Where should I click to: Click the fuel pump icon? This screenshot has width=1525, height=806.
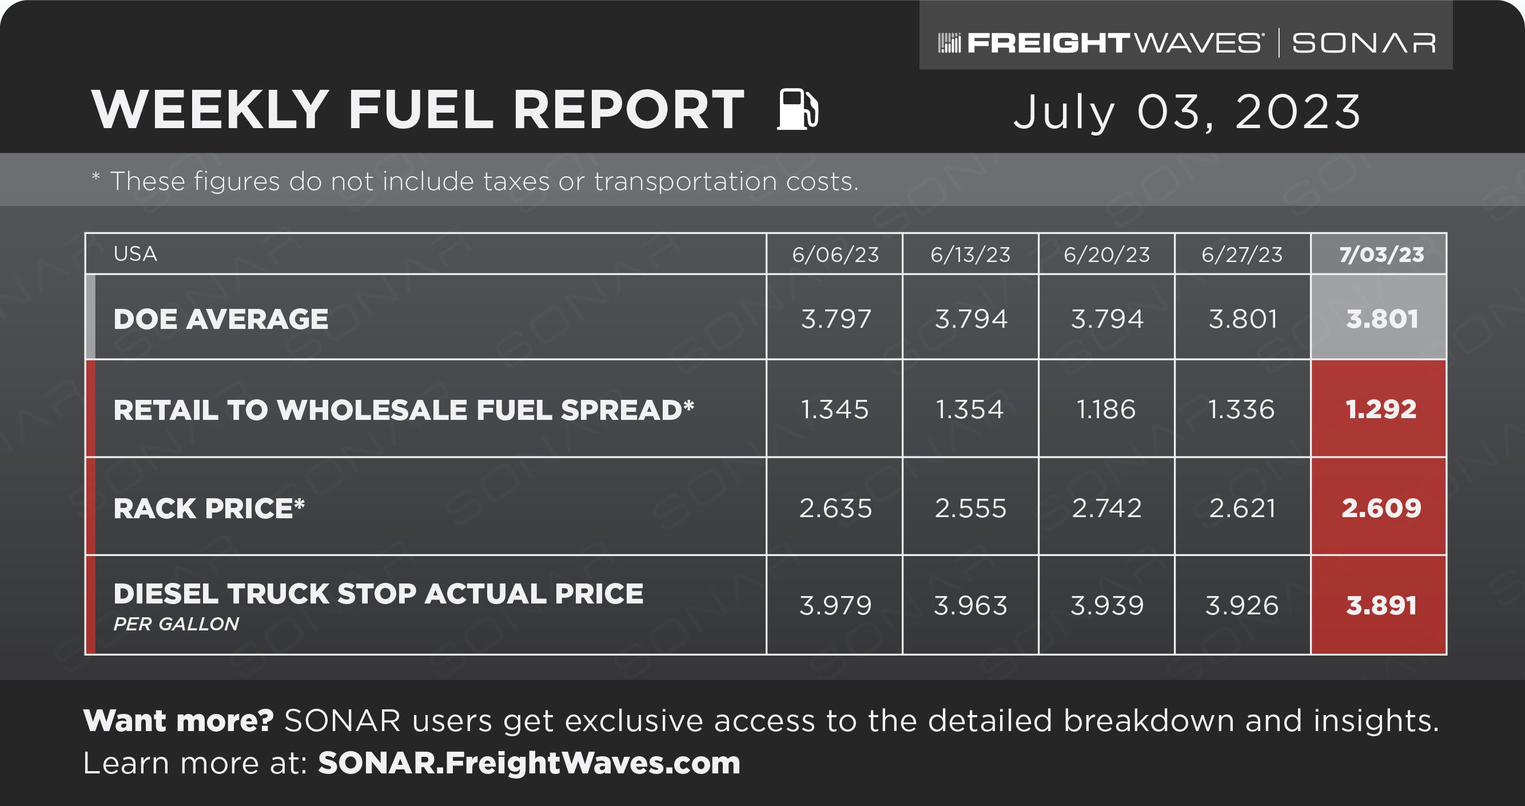point(798,109)
